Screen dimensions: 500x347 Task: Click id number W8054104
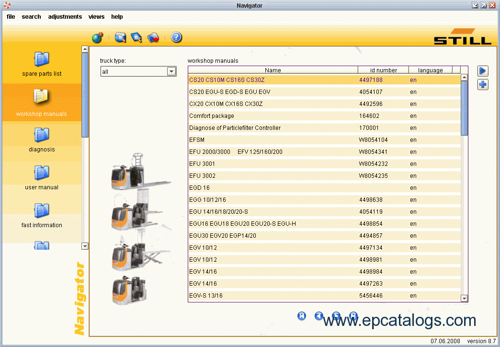tap(373, 140)
